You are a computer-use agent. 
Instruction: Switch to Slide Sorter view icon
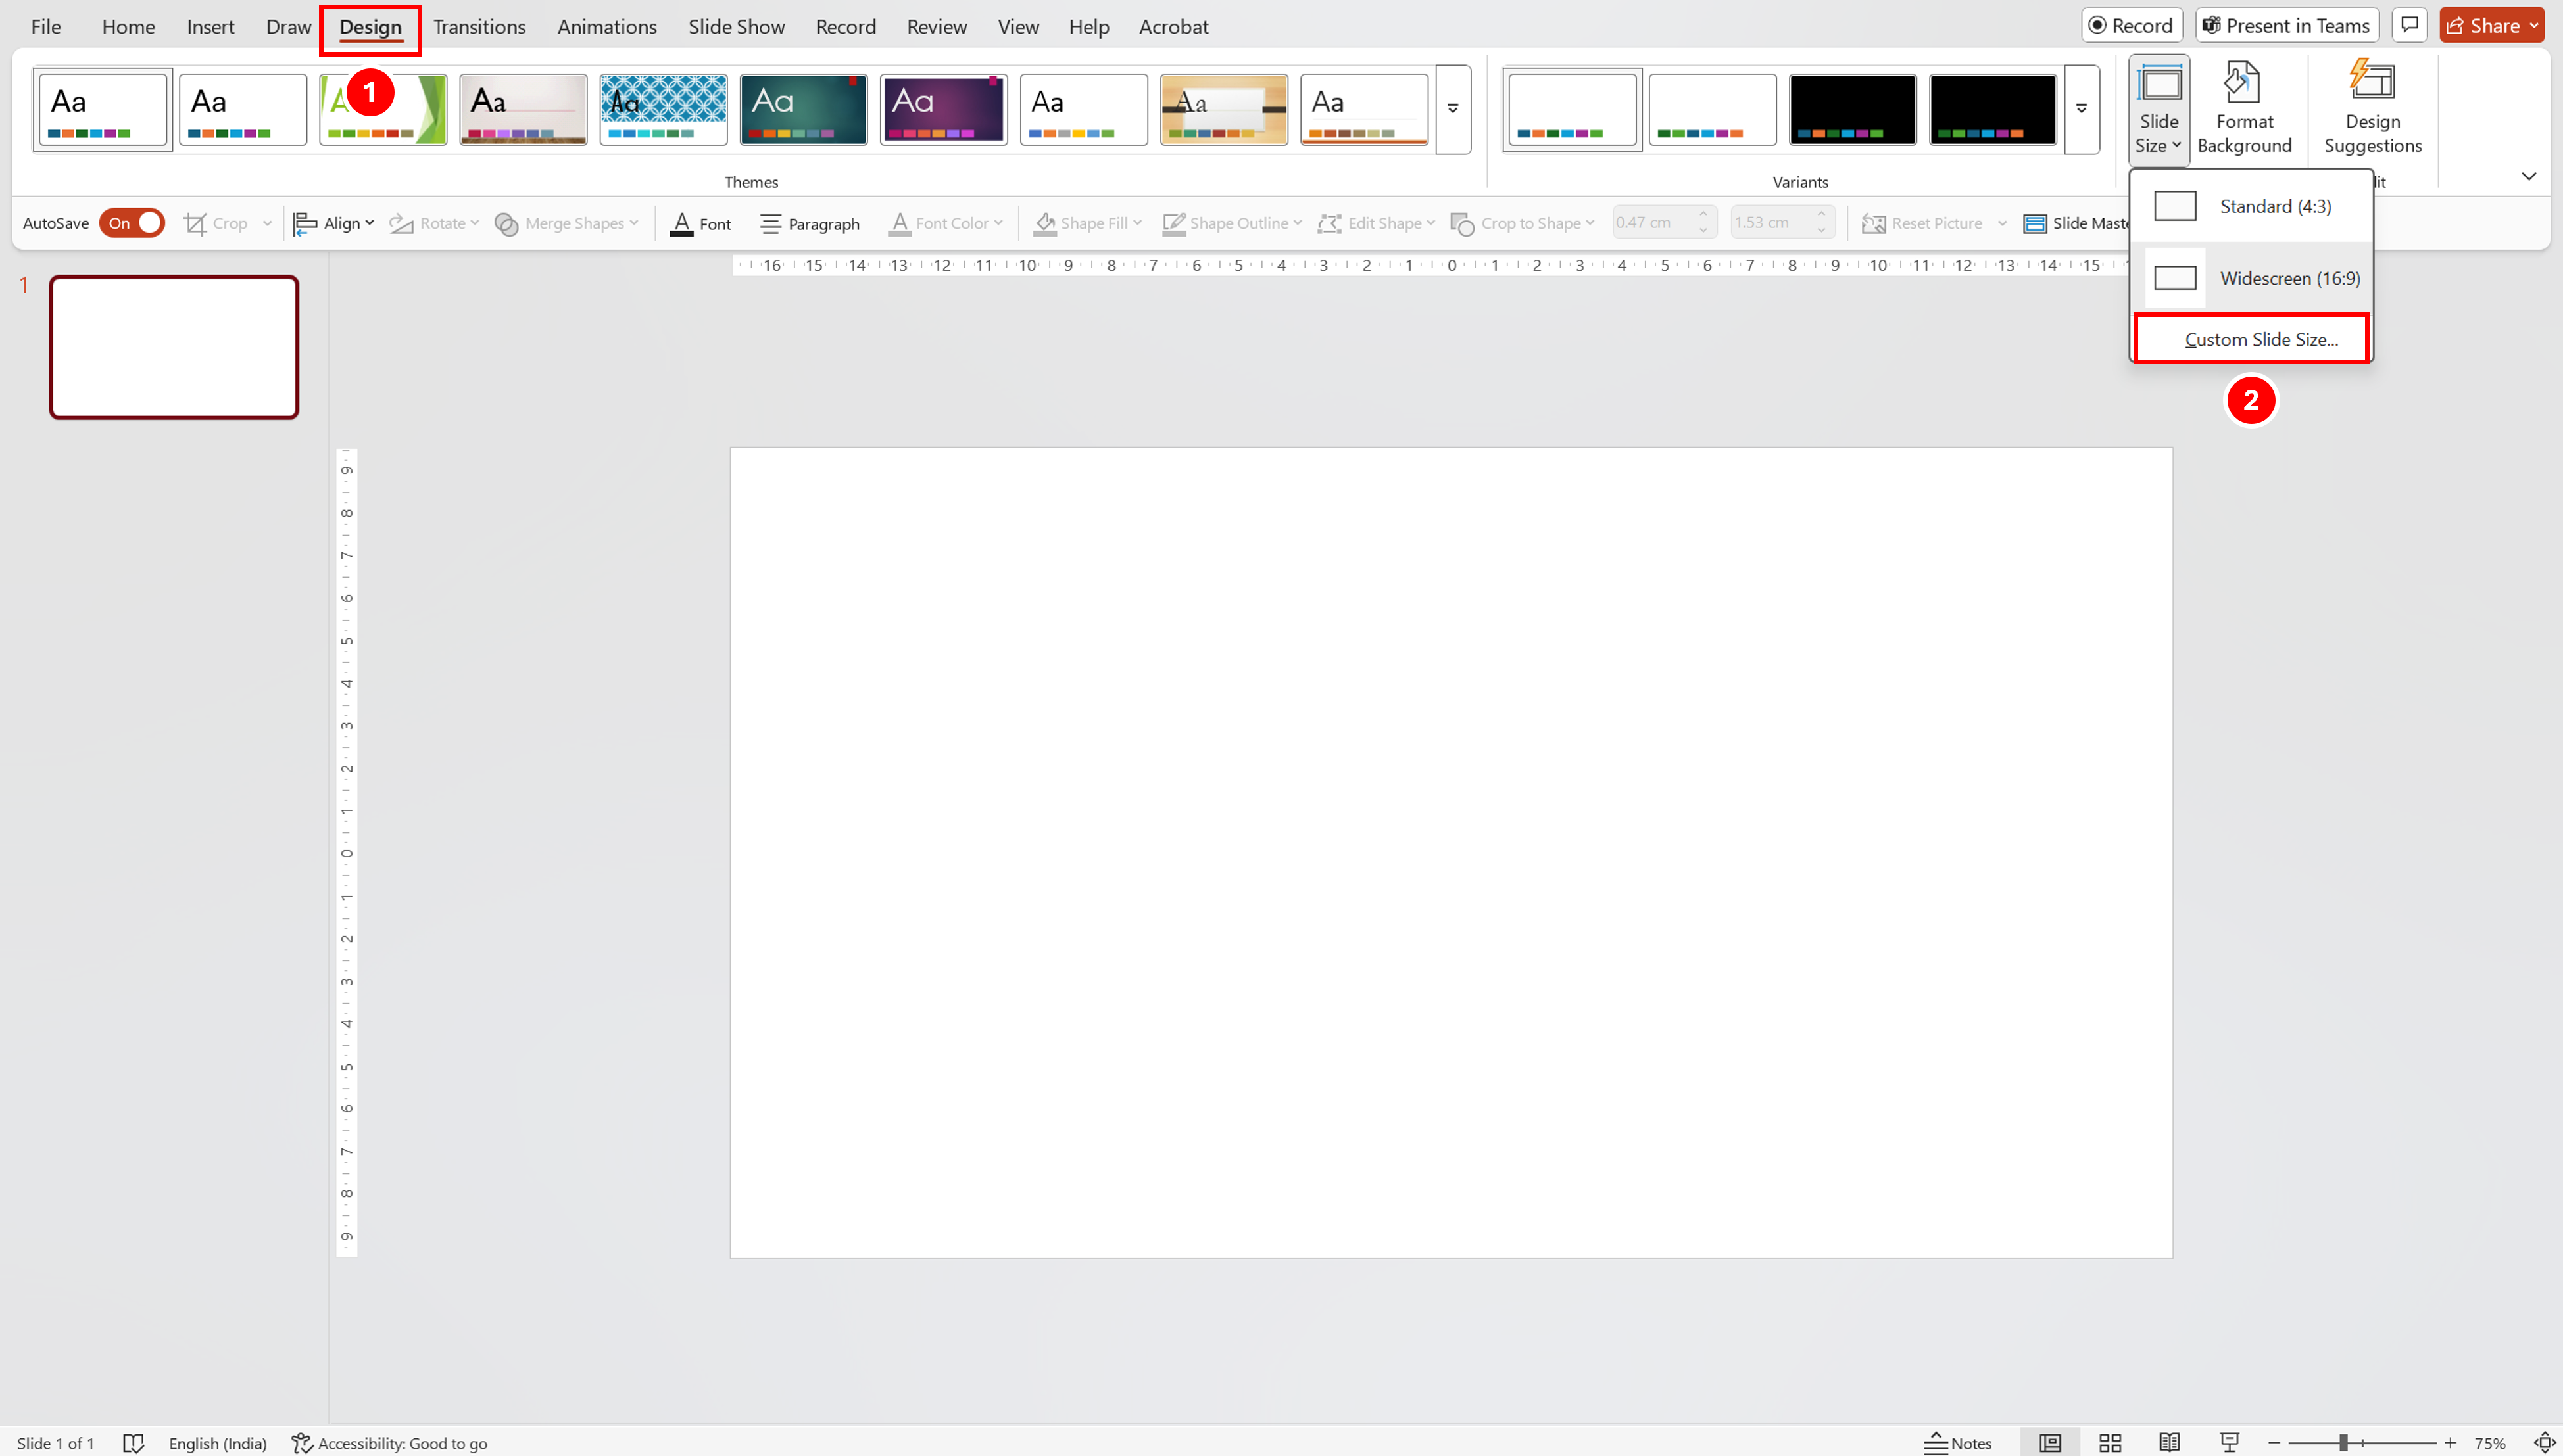2110,1442
